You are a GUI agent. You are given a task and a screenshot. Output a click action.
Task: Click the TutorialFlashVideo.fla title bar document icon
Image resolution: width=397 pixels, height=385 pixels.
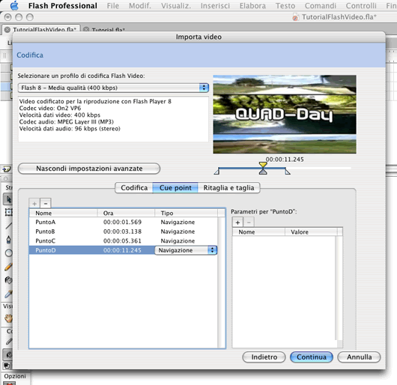295,17
